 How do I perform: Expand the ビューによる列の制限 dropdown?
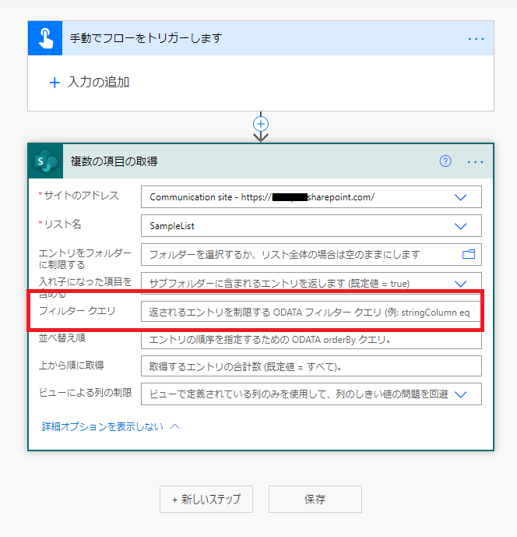[460, 394]
